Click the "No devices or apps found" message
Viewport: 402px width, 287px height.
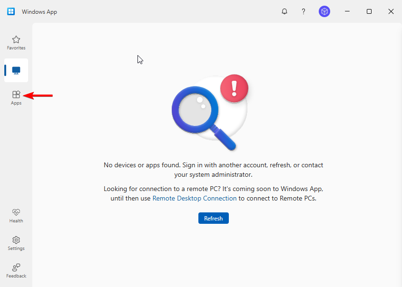213,170
